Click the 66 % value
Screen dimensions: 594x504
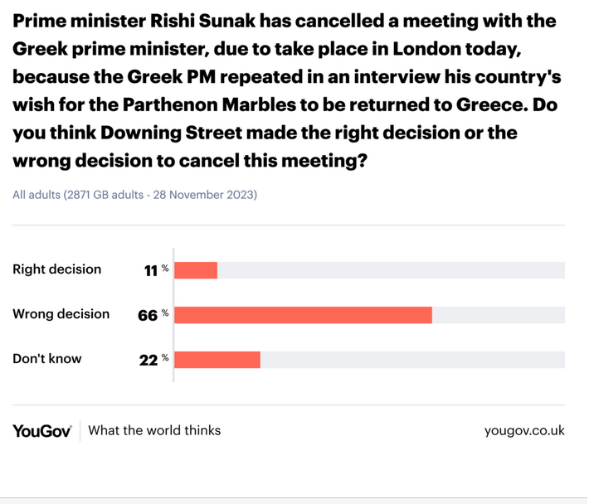coord(153,315)
